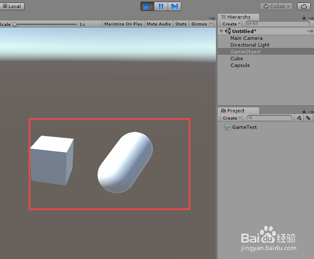Screen dimensions: 314x259
Task: Toggle the Hierarchy panel lock icon
Action: pos(304,18)
